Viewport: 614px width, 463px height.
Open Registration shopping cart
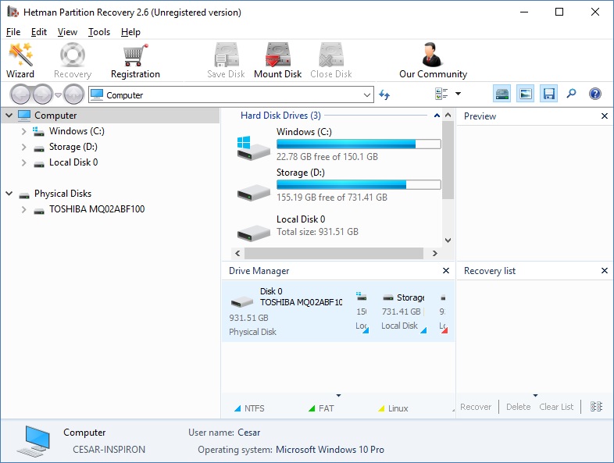click(135, 61)
